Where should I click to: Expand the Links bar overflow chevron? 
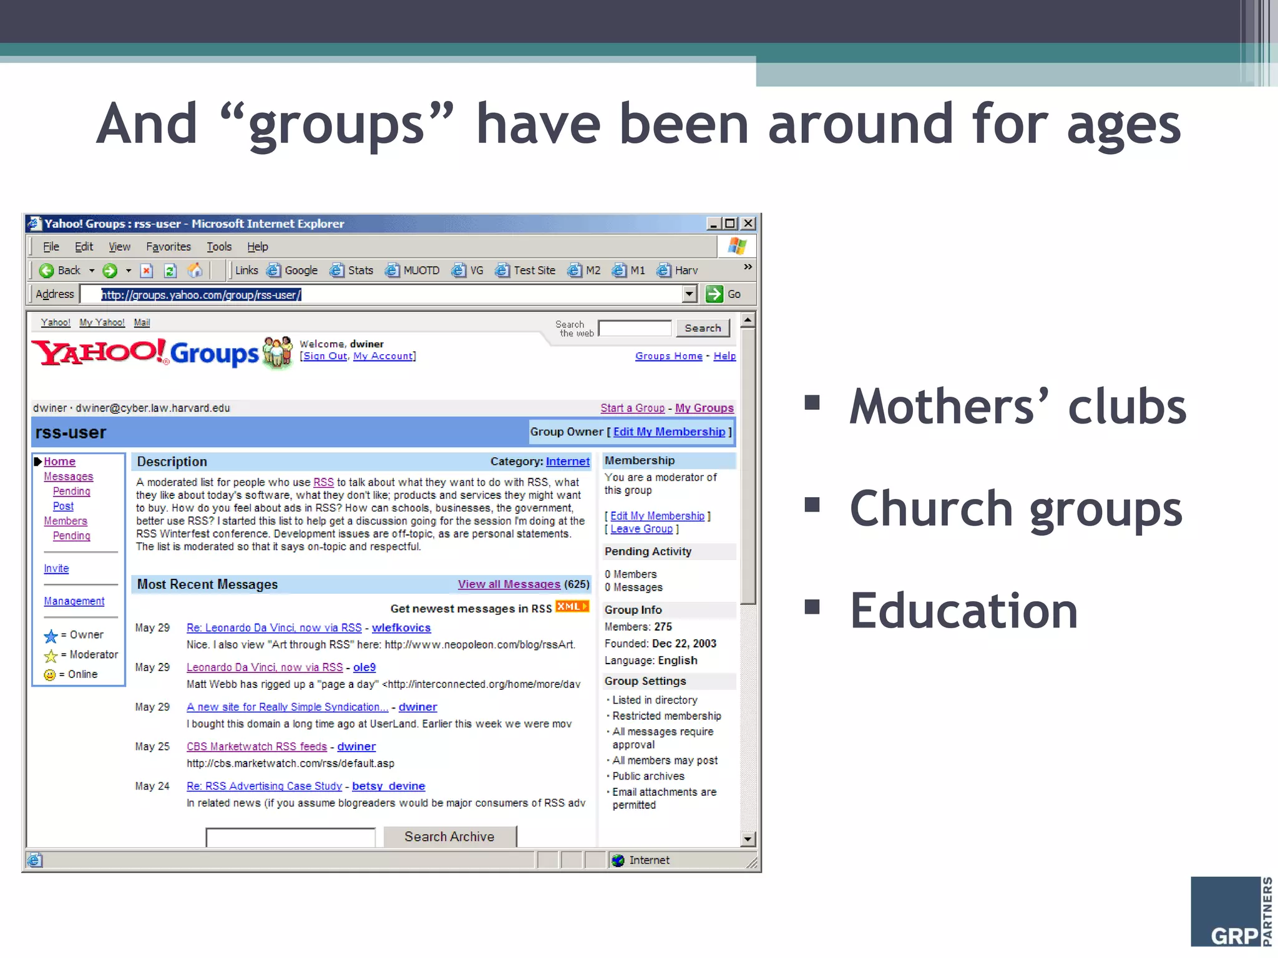[x=748, y=267]
